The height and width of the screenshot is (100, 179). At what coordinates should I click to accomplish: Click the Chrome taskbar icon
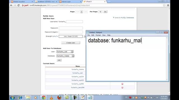pyautogui.click(x=44, y=97)
